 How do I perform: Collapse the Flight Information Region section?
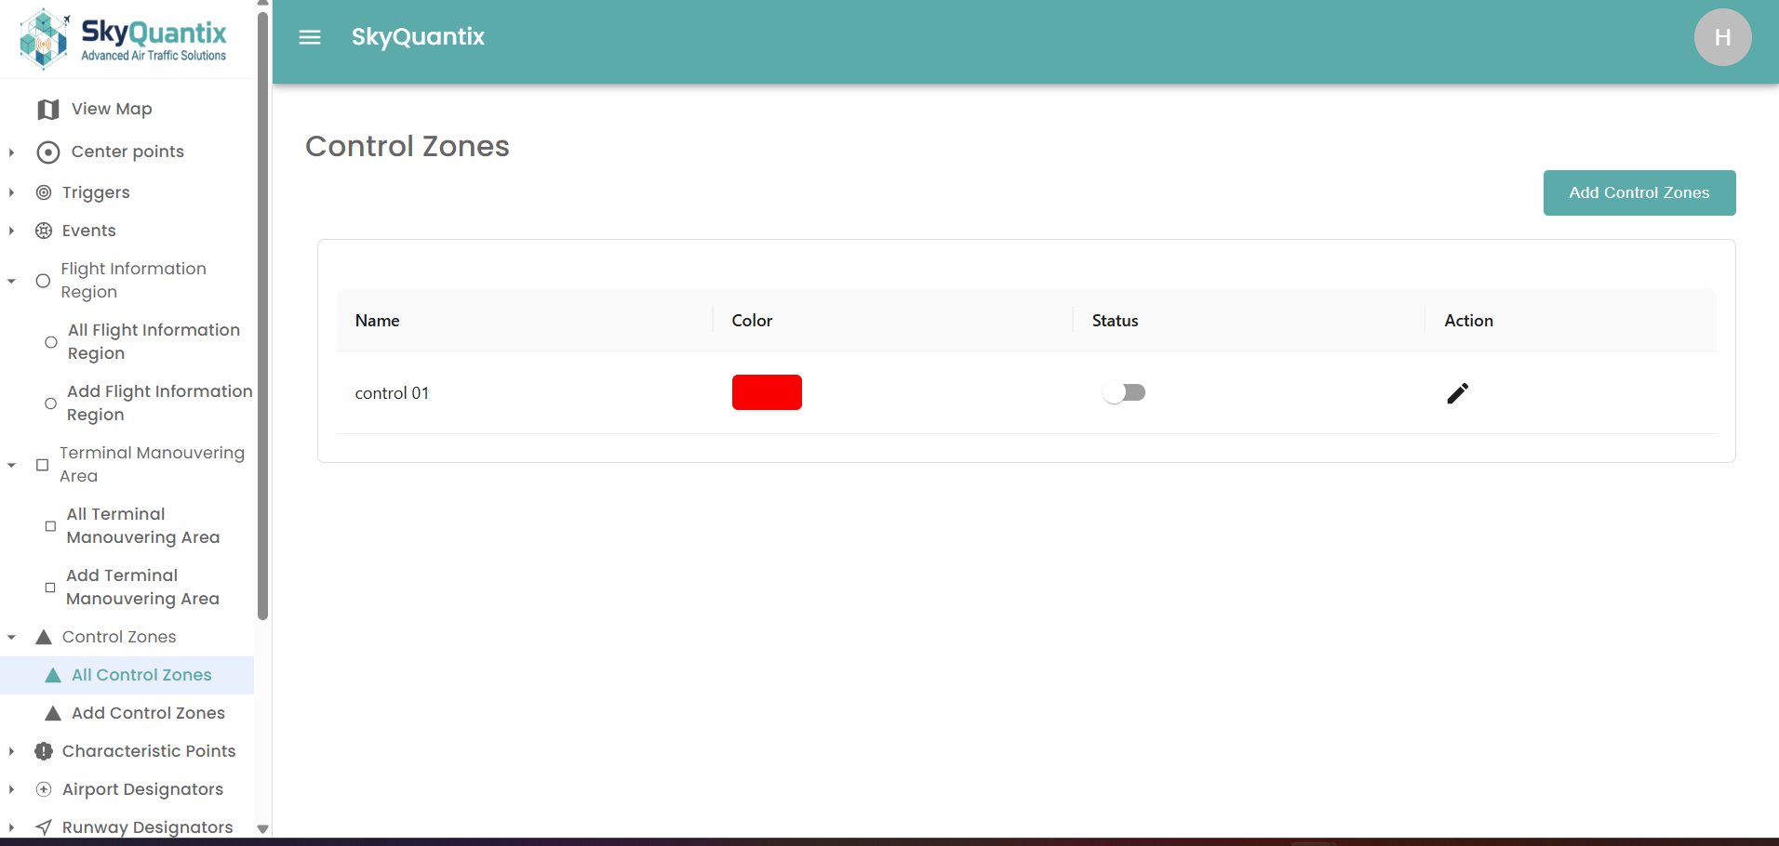(x=11, y=281)
